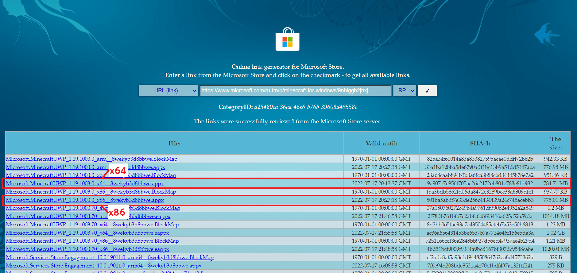Select SHA-1 hash starting with 9a907e7e956f
The width and height of the screenshot is (577, 273).
tap(480, 183)
